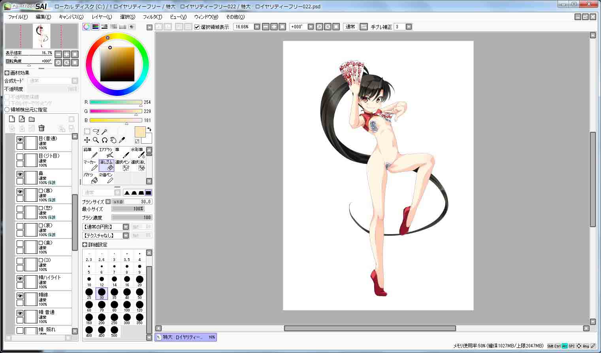The image size is (601, 353).
Task: Select the magic wand tool
Action: tap(104, 131)
